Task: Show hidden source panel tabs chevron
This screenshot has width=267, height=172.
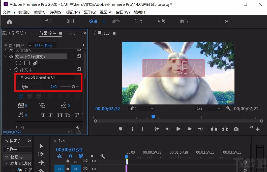Action: [85, 33]
